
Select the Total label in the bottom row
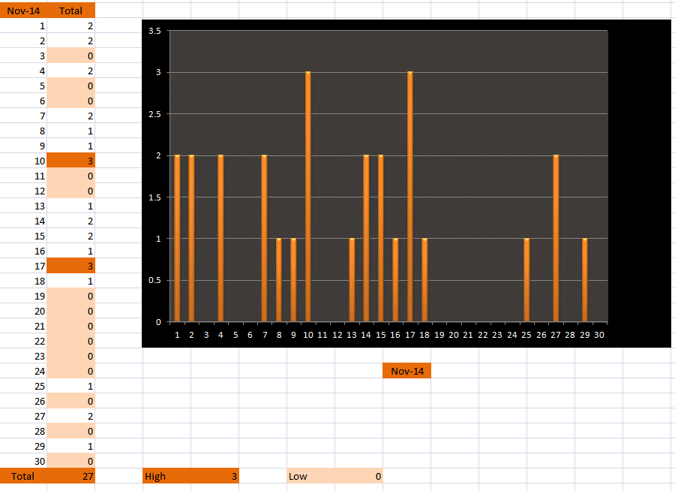(x=23, y=476)
